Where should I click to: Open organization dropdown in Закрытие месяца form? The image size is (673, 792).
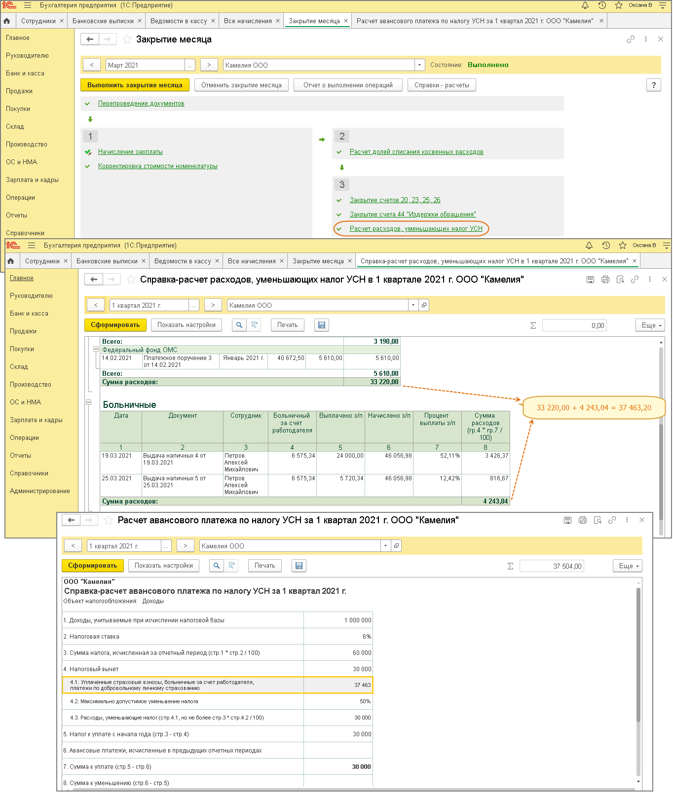(x=419, y=65)
